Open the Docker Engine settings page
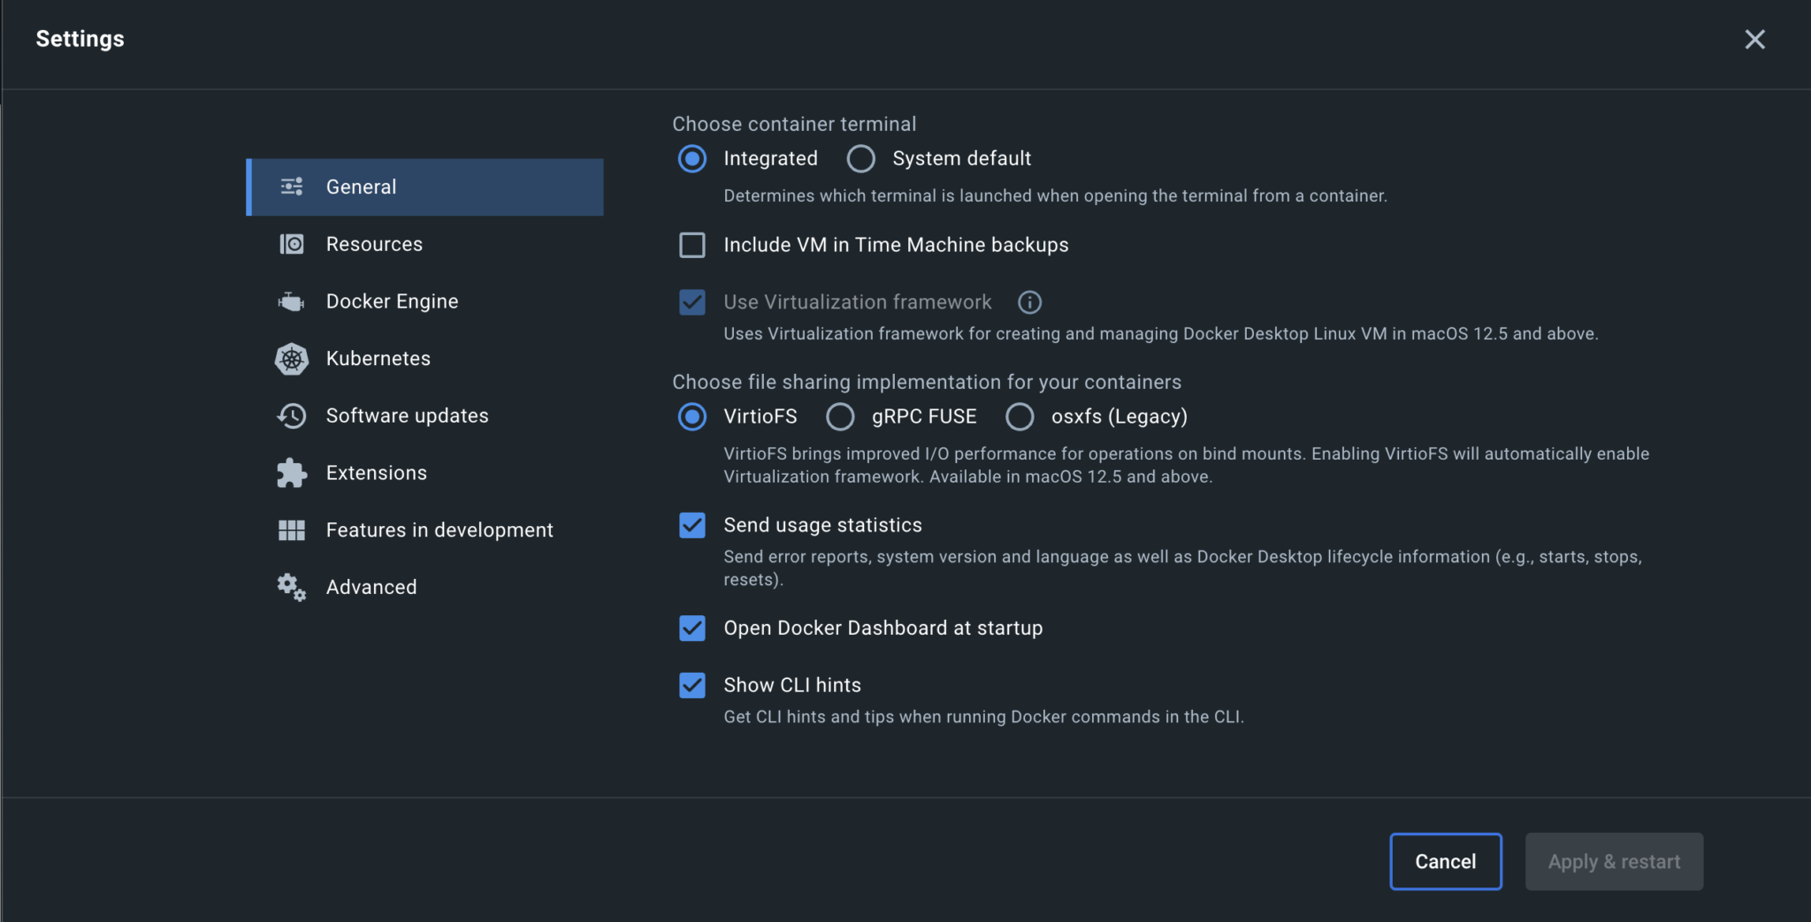This screenshot has height=922, width=1811. [x=392, y=301]
